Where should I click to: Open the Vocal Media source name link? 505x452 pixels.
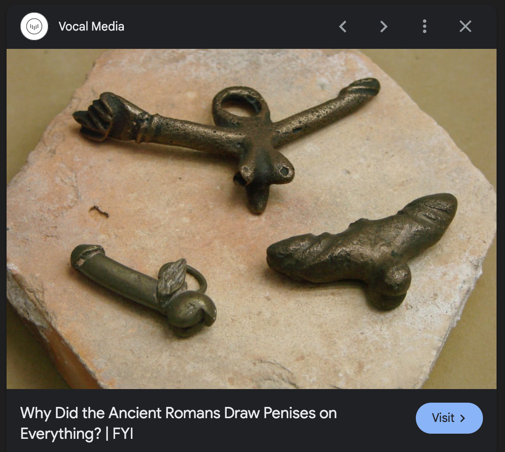(x=91, y=26)
